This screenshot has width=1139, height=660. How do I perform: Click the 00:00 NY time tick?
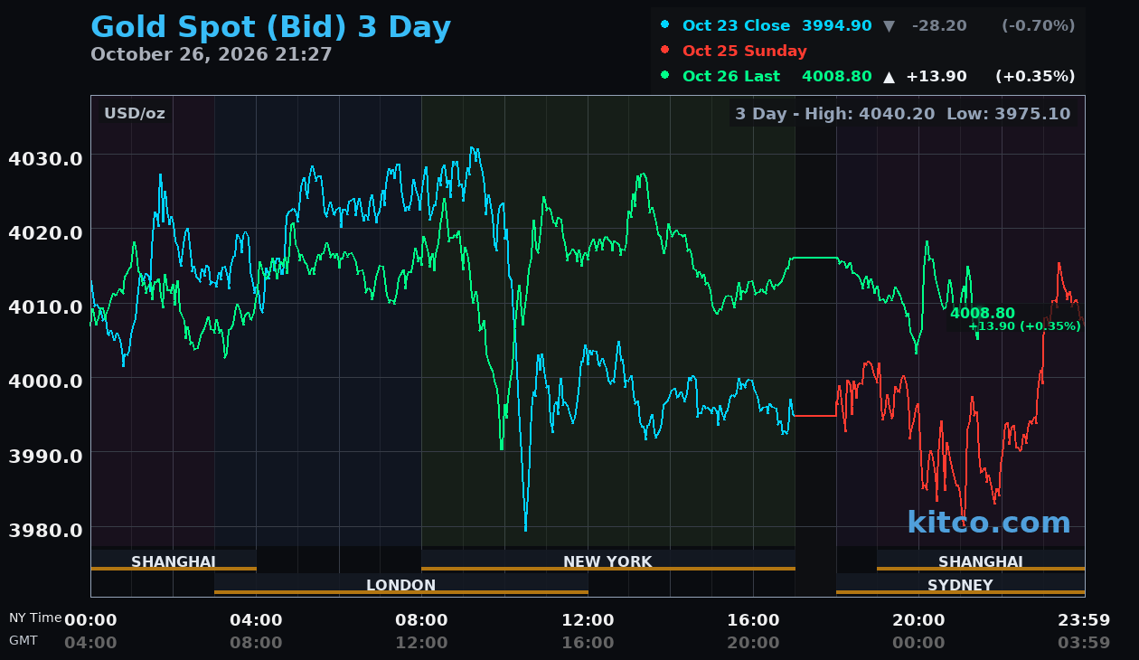point(90,620)
